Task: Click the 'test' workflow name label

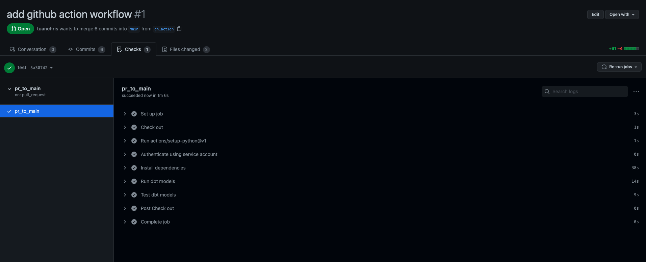Action: (x=22, y=68)
